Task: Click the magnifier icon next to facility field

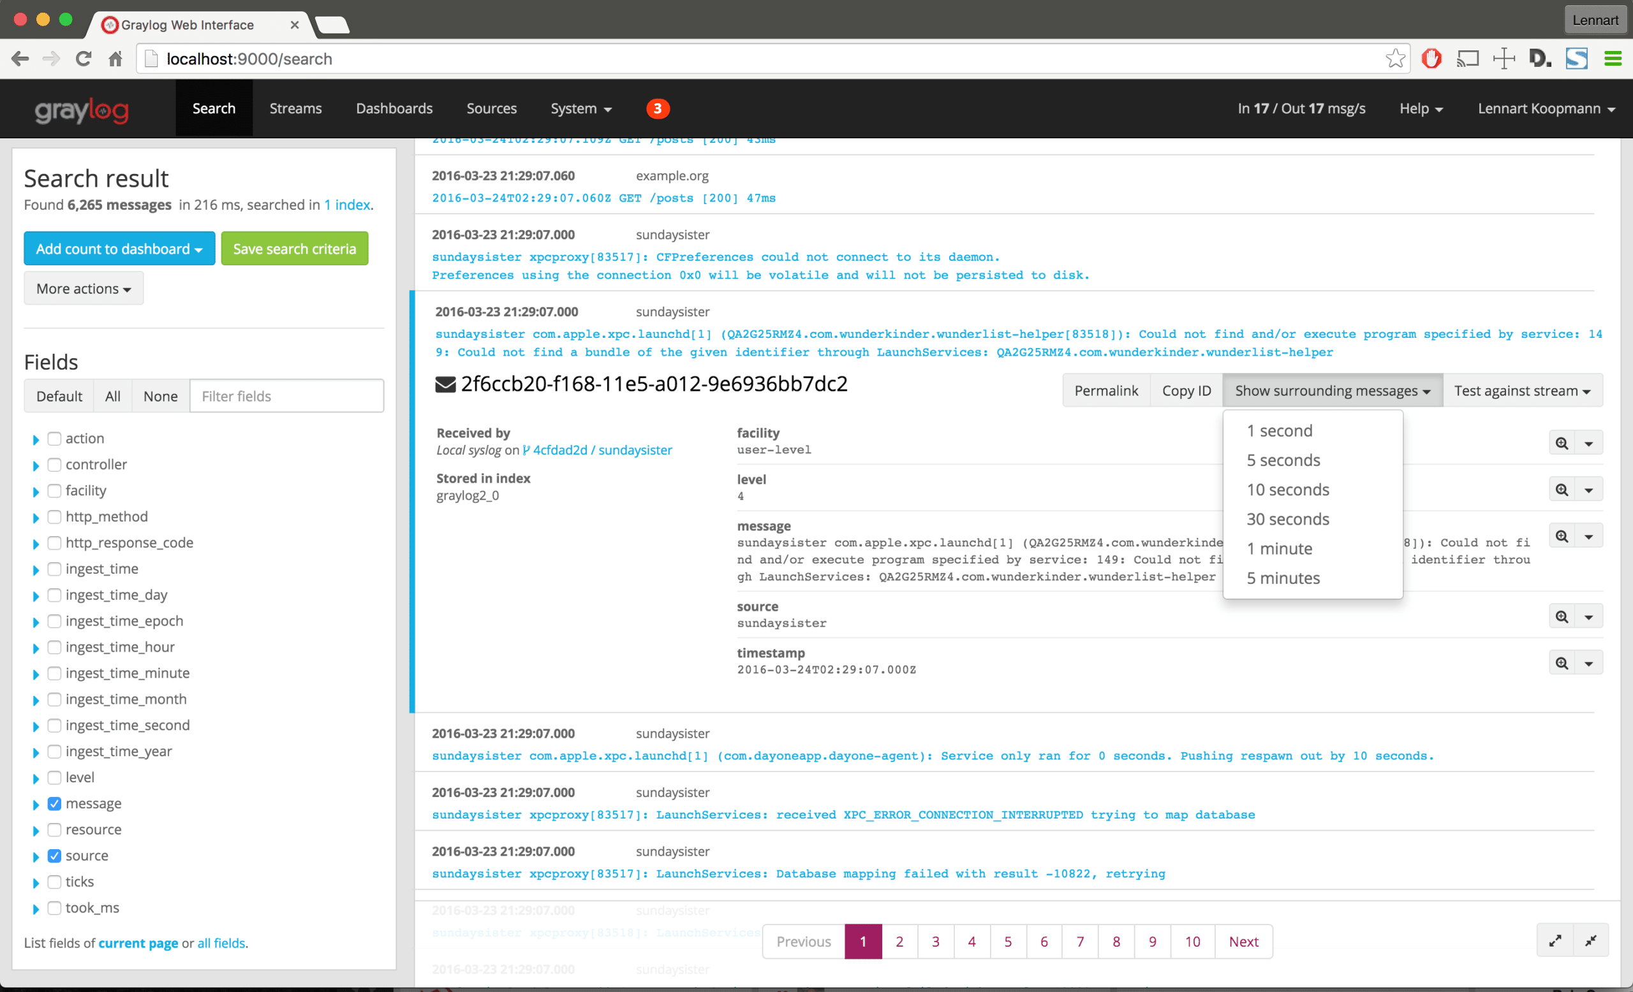Action: pos(1562,443)
